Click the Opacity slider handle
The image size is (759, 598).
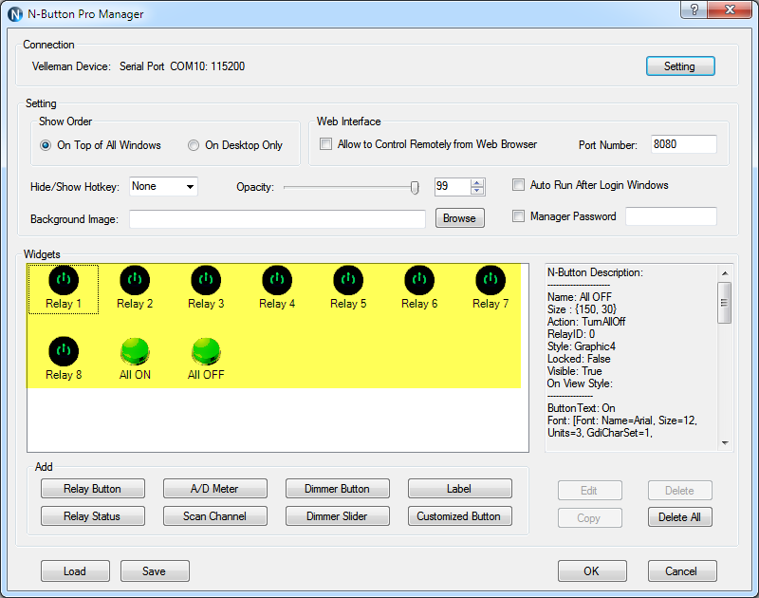pos(415,187)
